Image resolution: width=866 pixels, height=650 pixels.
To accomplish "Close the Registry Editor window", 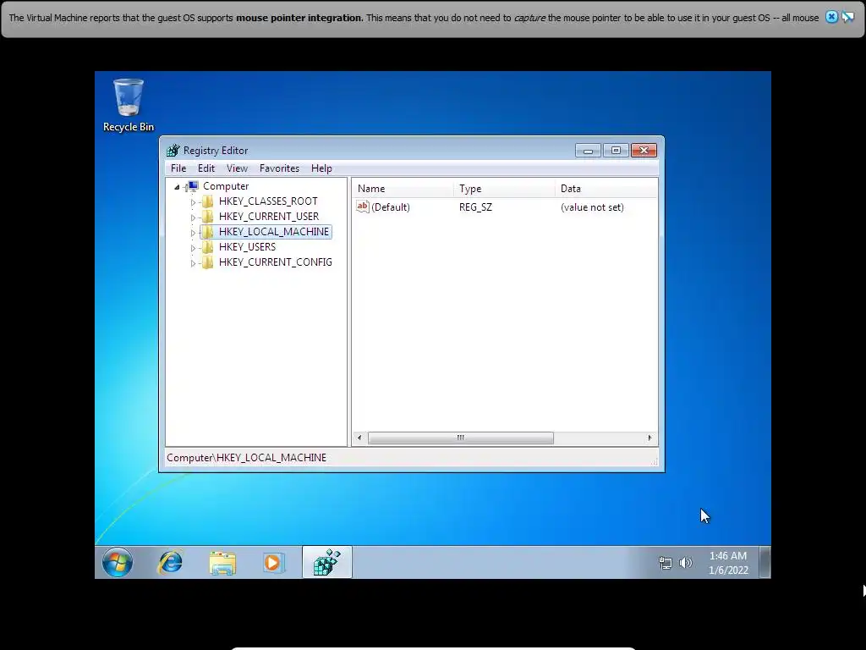I will click(644, 151).
